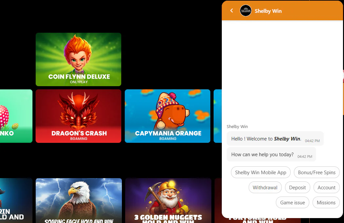344x223 pixels.
Task: Click the Shelby Win title in chat header
Action: coord(268,11)
